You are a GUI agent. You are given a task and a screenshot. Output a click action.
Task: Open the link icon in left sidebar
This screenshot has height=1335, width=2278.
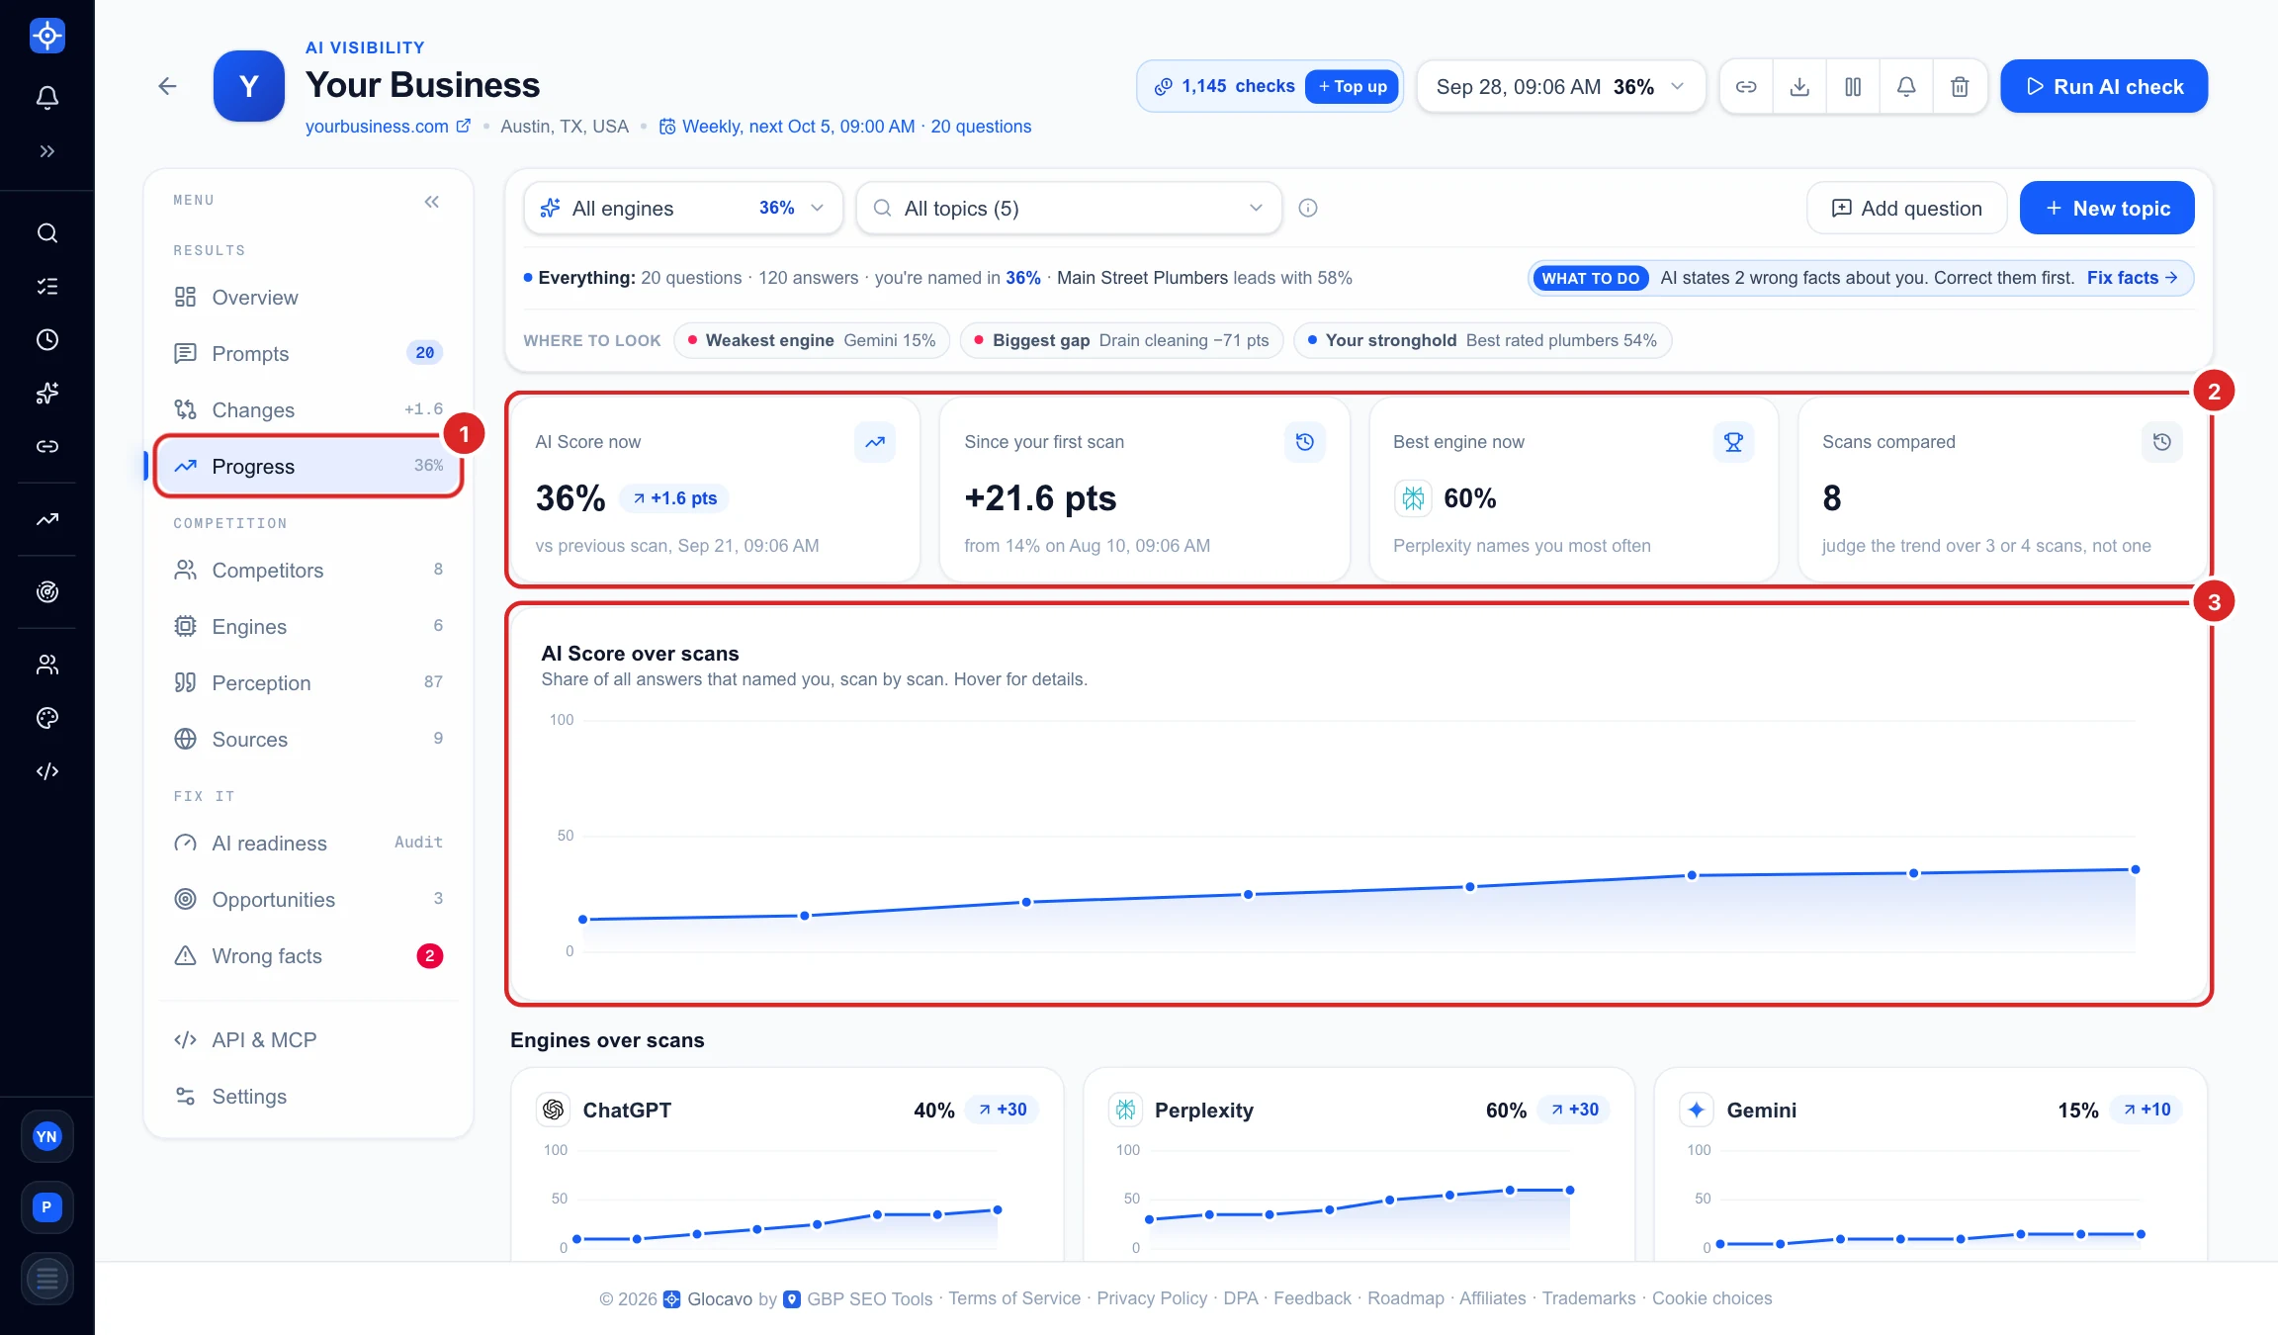(x=46, y=447)
